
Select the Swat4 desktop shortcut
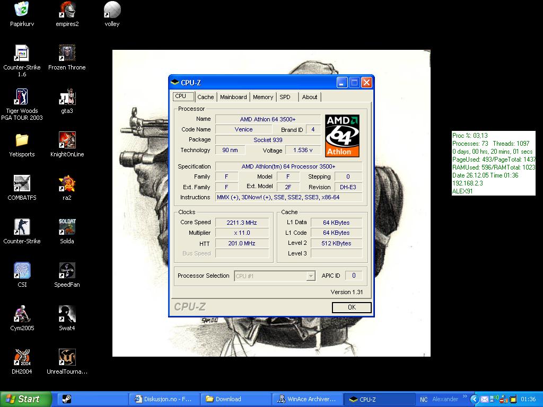point(67,318)
